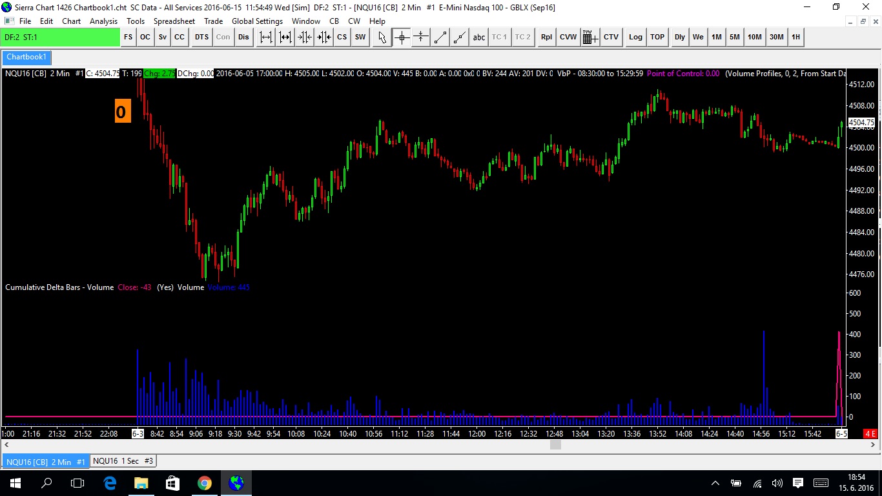Click the 4504.75 last price label on scale
882x496 pixels.
click(x=862, y=123)
